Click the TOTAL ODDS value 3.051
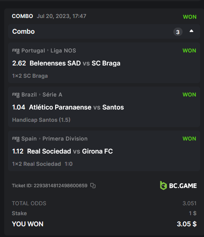Viewport: 204px width, 237px height. point(189,203)
